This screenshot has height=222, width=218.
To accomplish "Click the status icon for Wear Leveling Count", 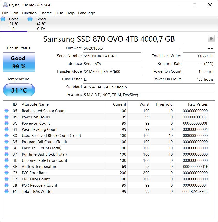I will pos(6,129).
